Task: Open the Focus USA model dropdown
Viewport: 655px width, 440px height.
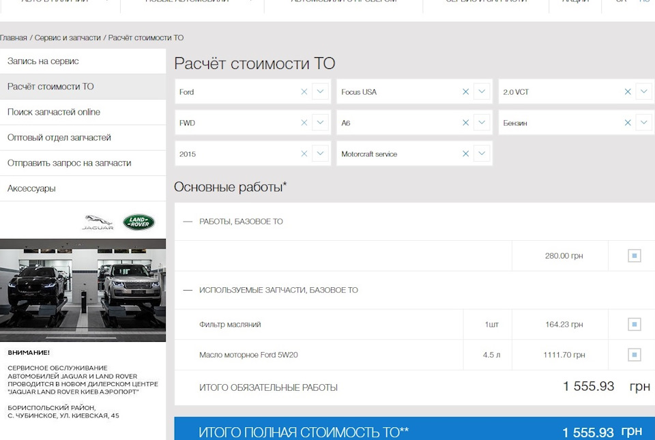Action: (x=482, y=91)
